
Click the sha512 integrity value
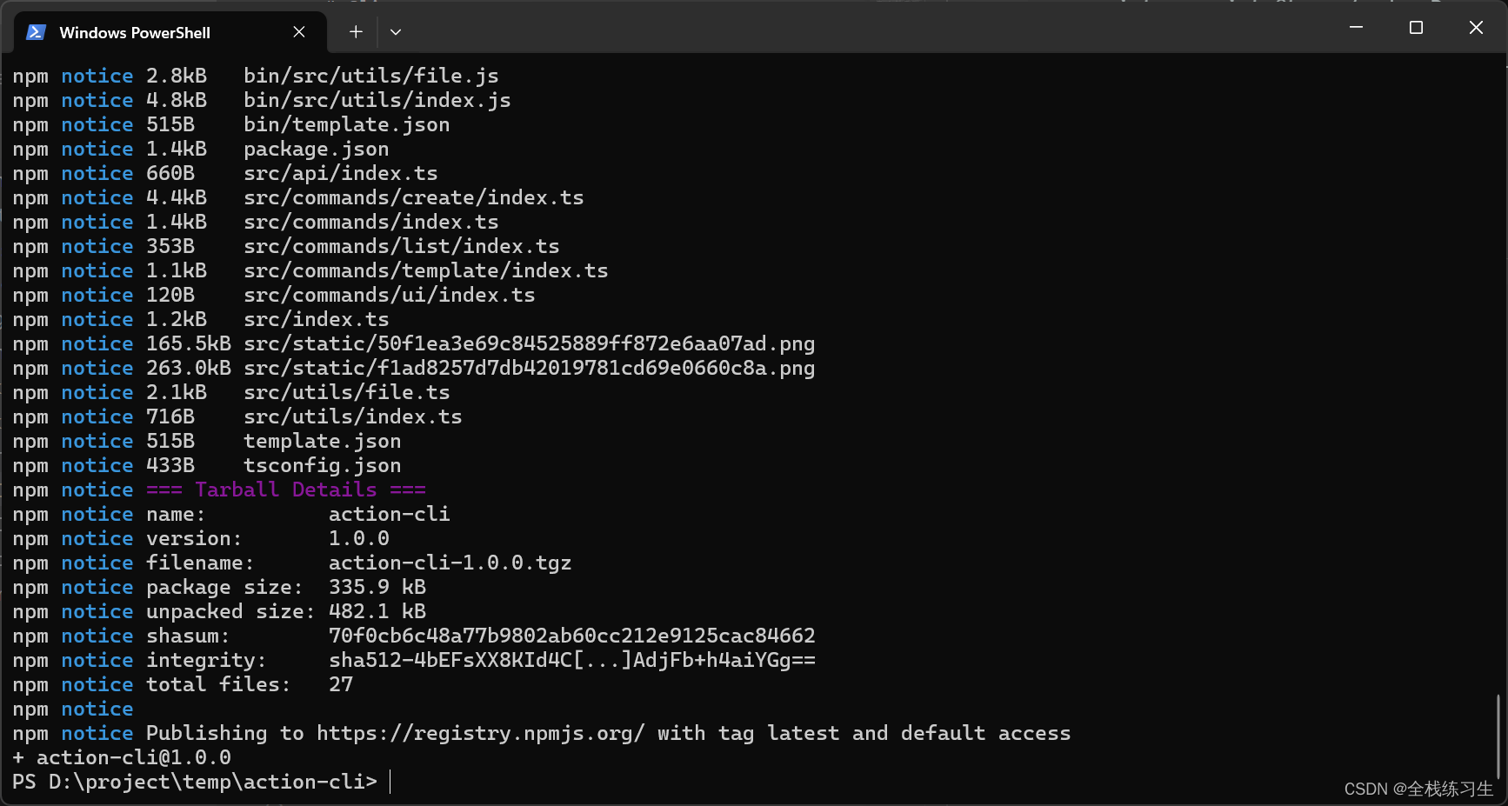point(571,661)
